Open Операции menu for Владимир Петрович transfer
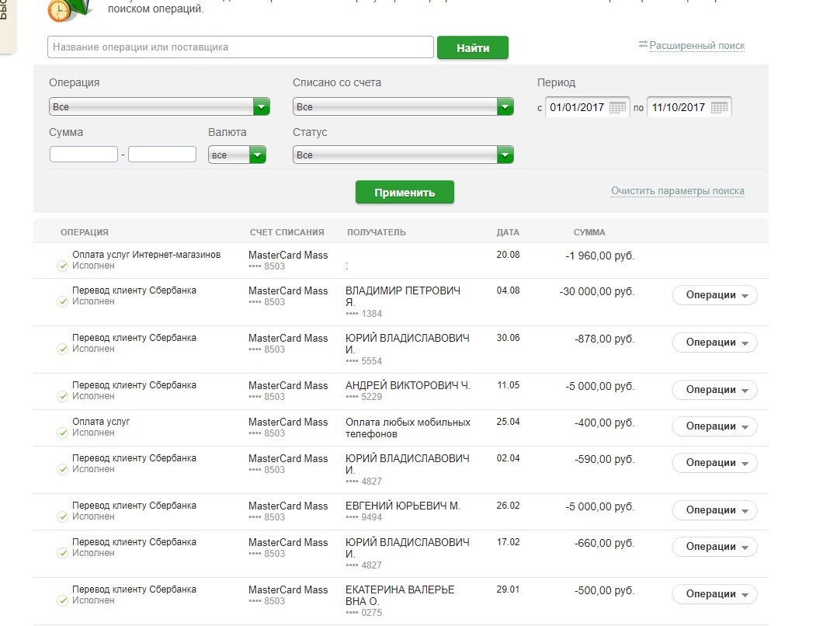 coord(714,295)
